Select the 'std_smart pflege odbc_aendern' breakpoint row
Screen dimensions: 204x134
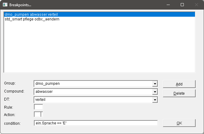[100, 19]
